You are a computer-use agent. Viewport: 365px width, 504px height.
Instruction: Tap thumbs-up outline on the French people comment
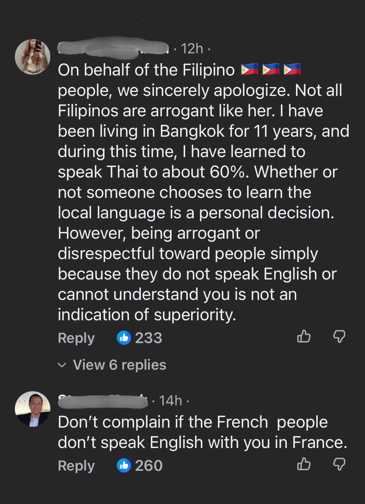point(304,464)
